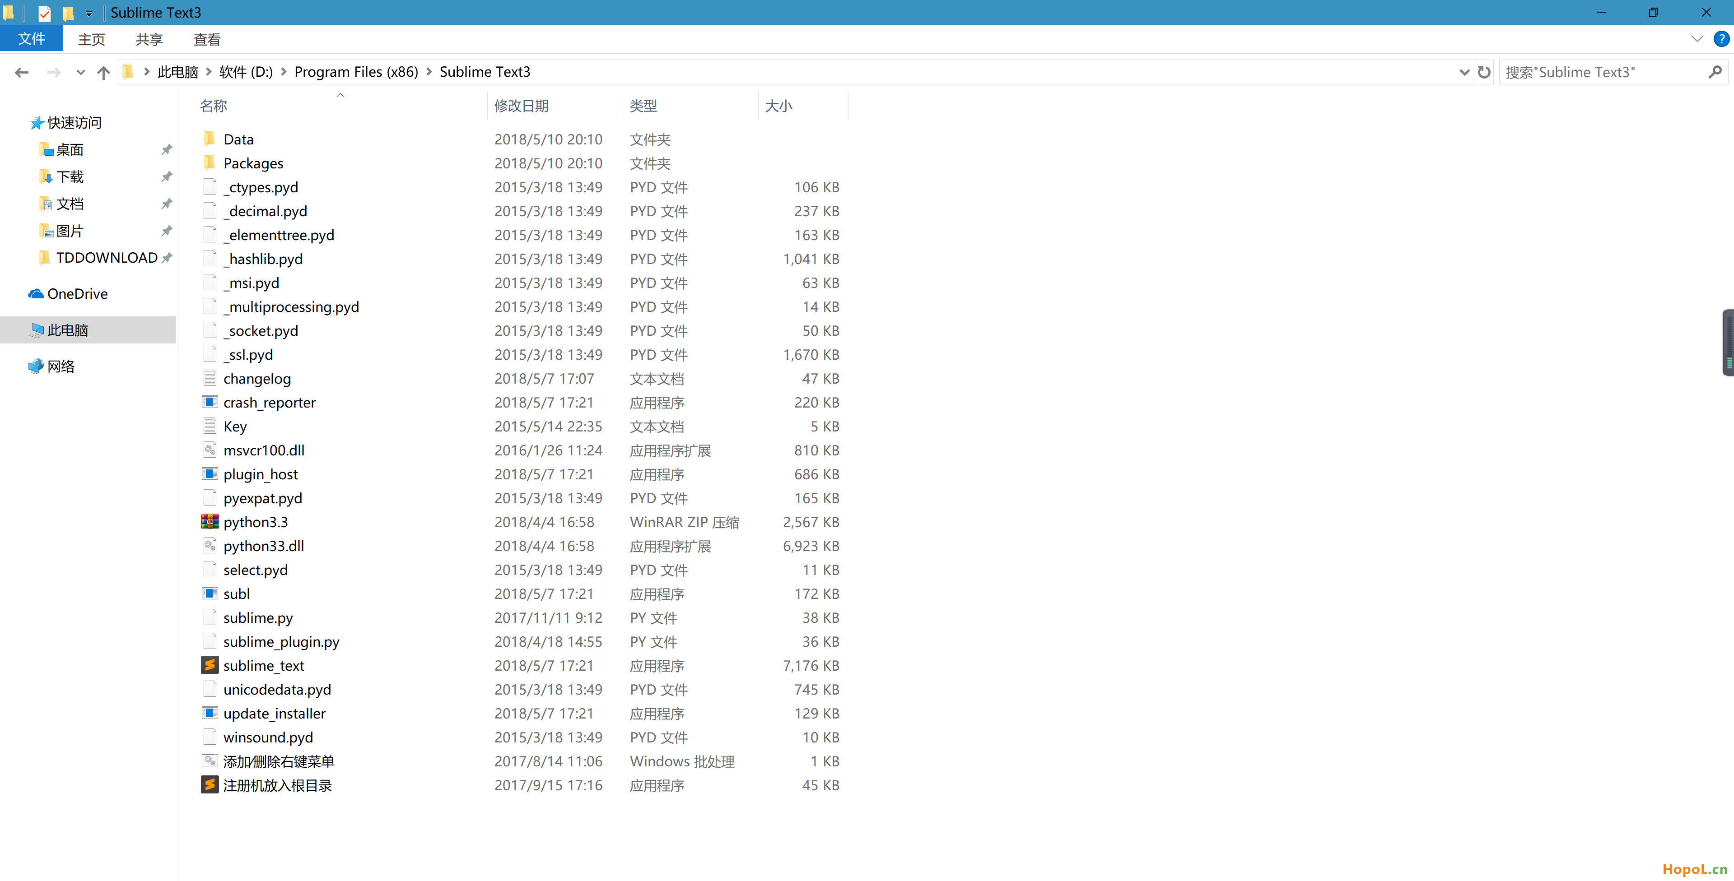
Task: Expand the chevron after Program Files (x86)
Action: click(x=429, y=72)
